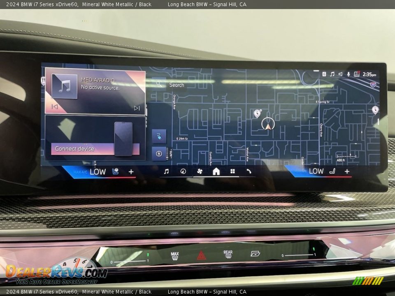Tap the 400 ft map scale

(346, 158)
